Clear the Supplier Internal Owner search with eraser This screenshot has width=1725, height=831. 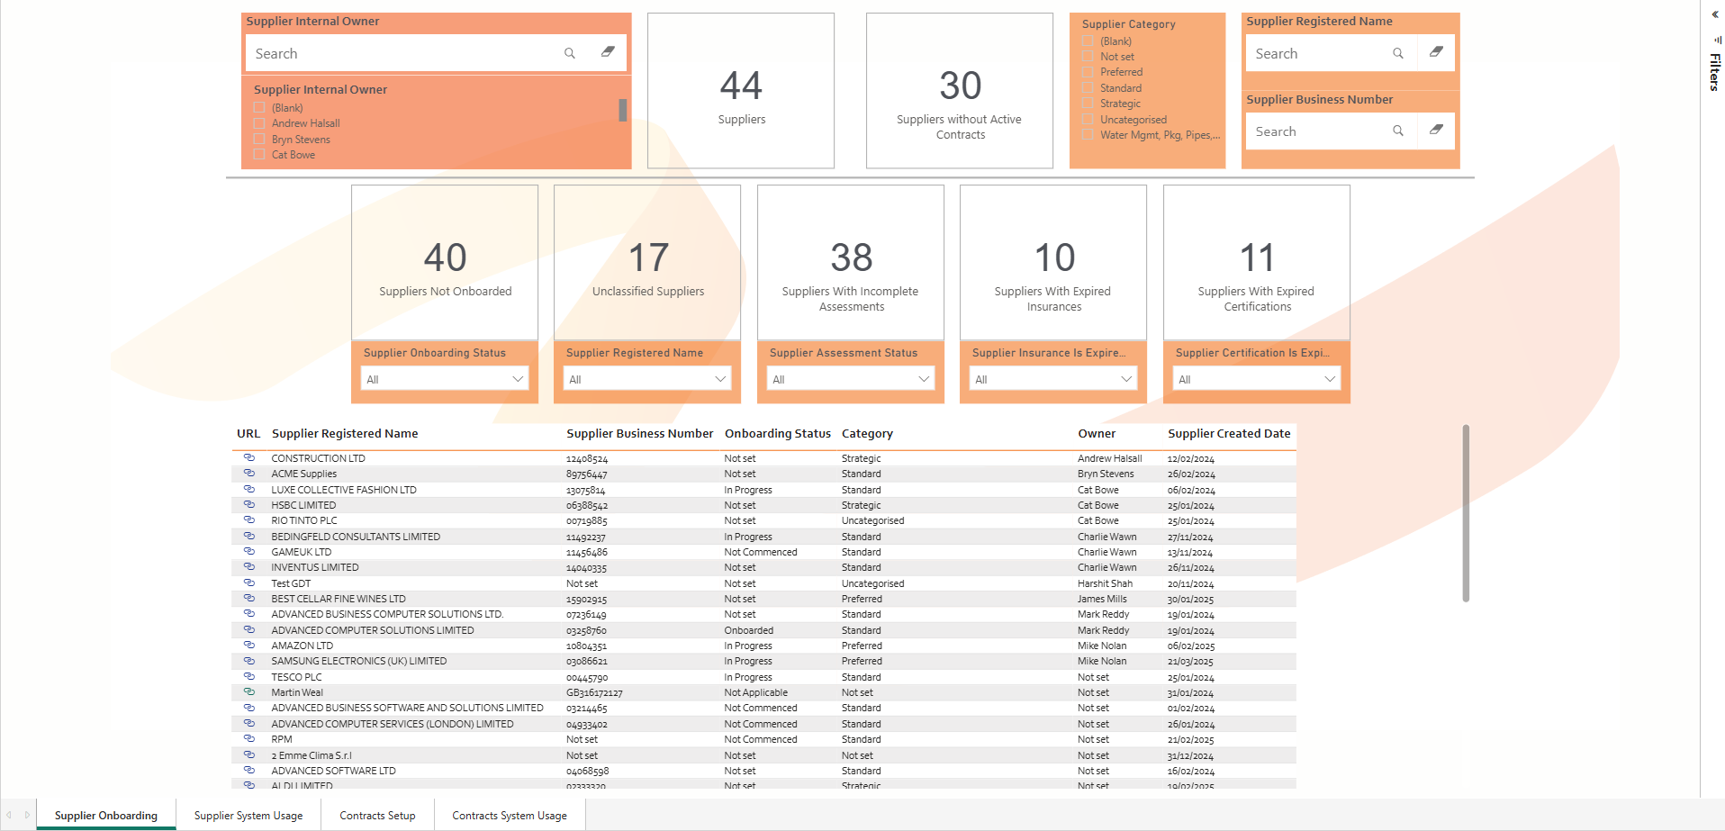click(x=608, y=52)
